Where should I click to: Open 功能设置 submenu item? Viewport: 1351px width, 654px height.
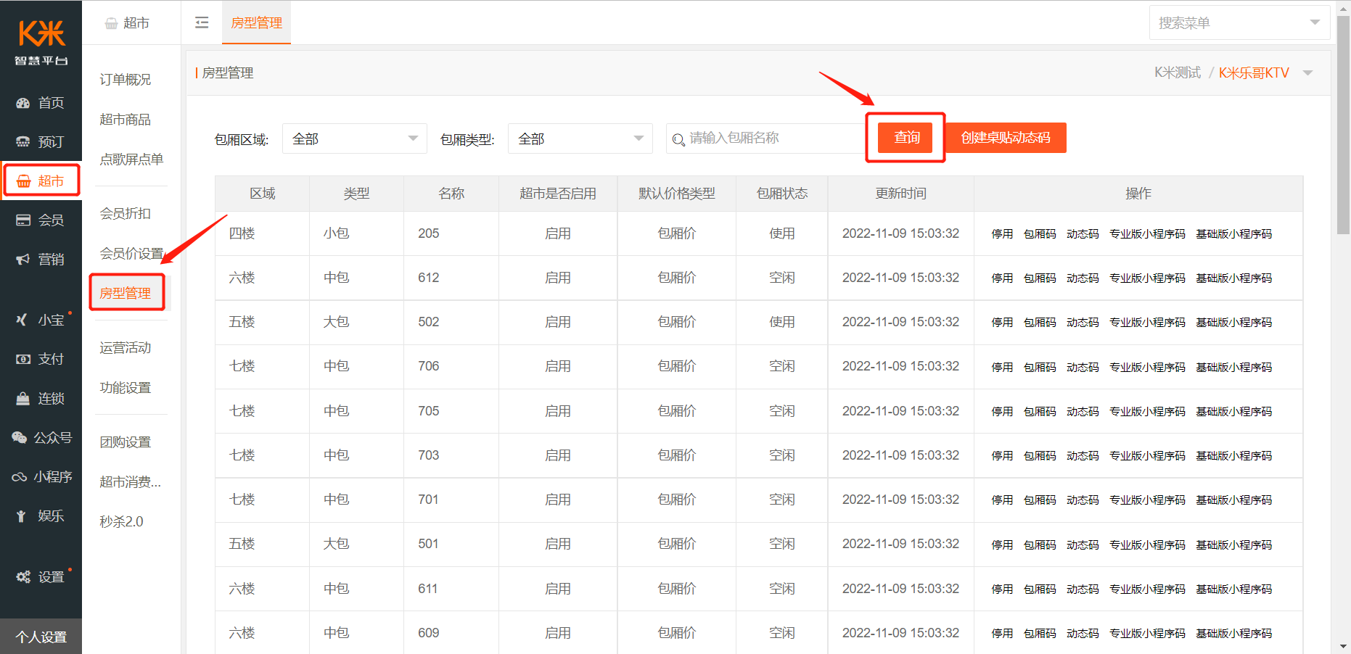(126, 388)
